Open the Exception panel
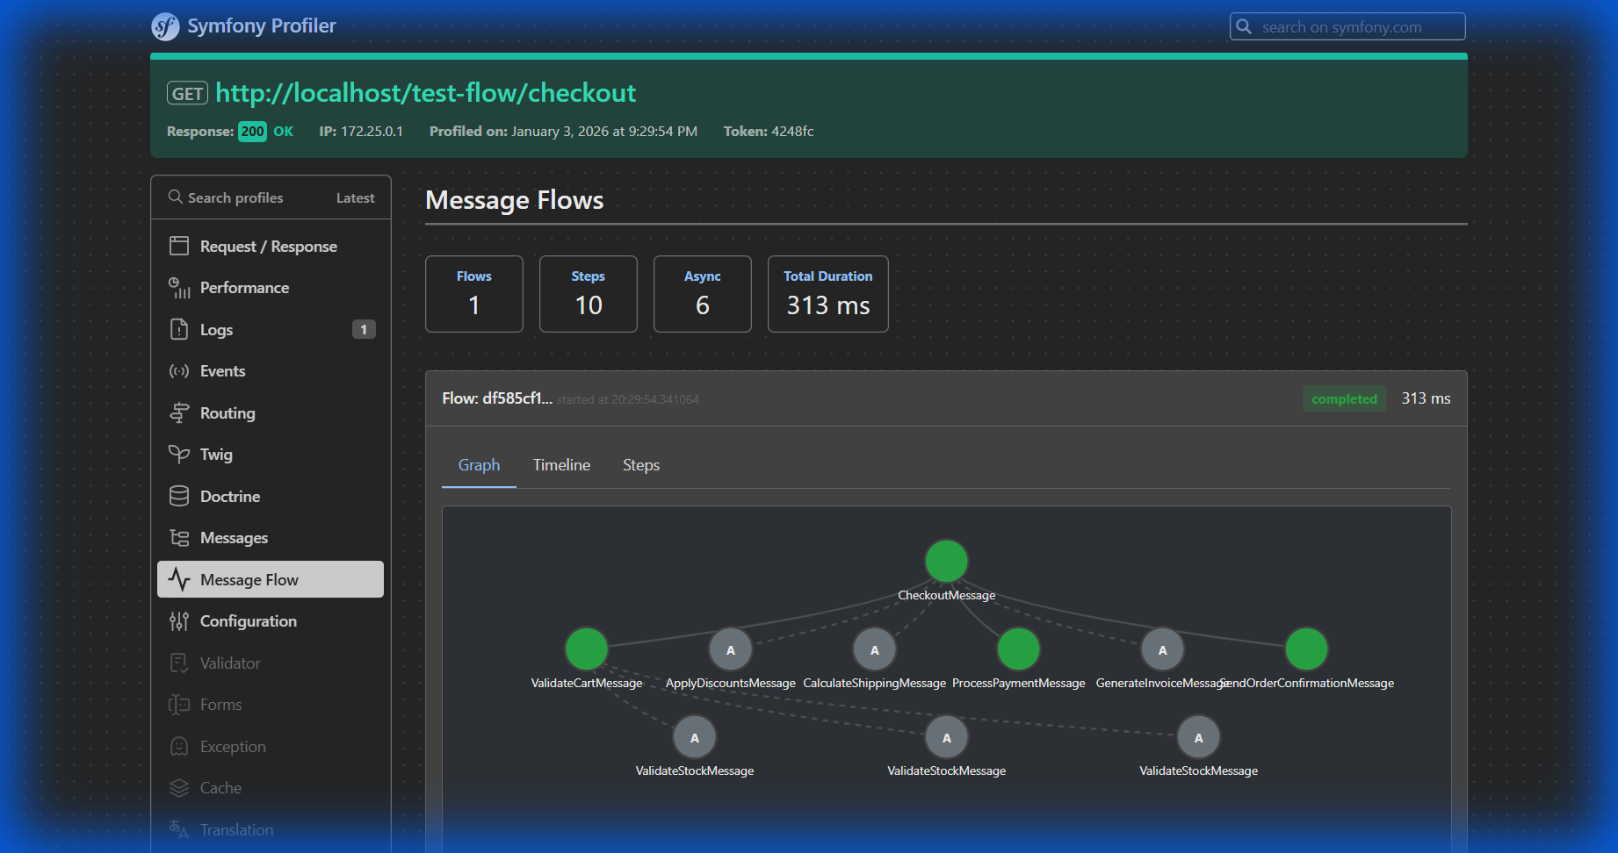 point(233,746)
